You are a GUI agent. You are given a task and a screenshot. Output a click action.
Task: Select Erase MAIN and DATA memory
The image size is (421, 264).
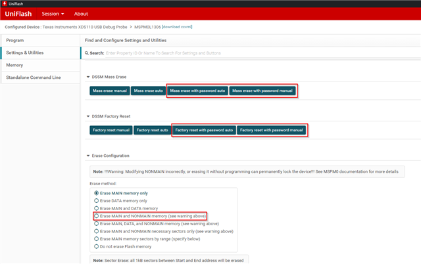97,208
